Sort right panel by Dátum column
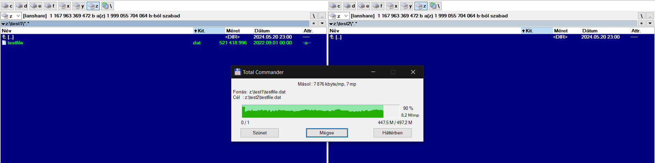Screen dimensions: 655x163 pos(606,31)
